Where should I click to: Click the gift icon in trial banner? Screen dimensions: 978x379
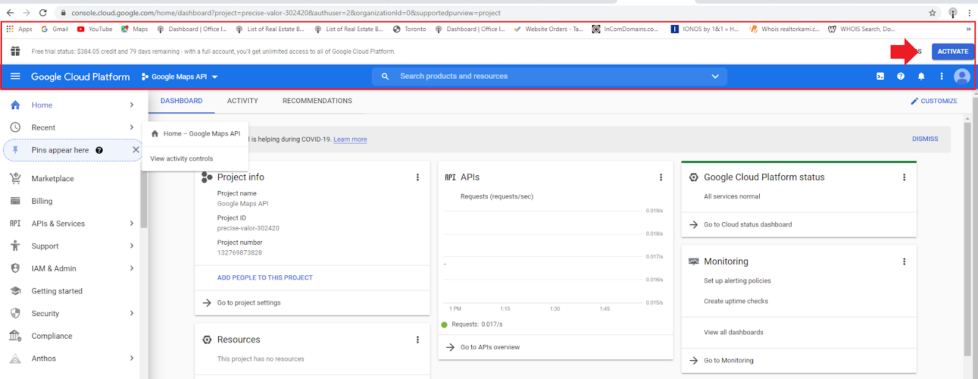(15, 51)
